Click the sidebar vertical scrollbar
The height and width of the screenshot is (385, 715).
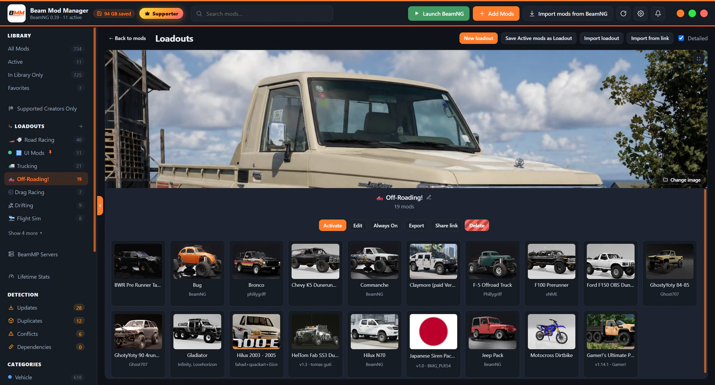click(95, 140)
